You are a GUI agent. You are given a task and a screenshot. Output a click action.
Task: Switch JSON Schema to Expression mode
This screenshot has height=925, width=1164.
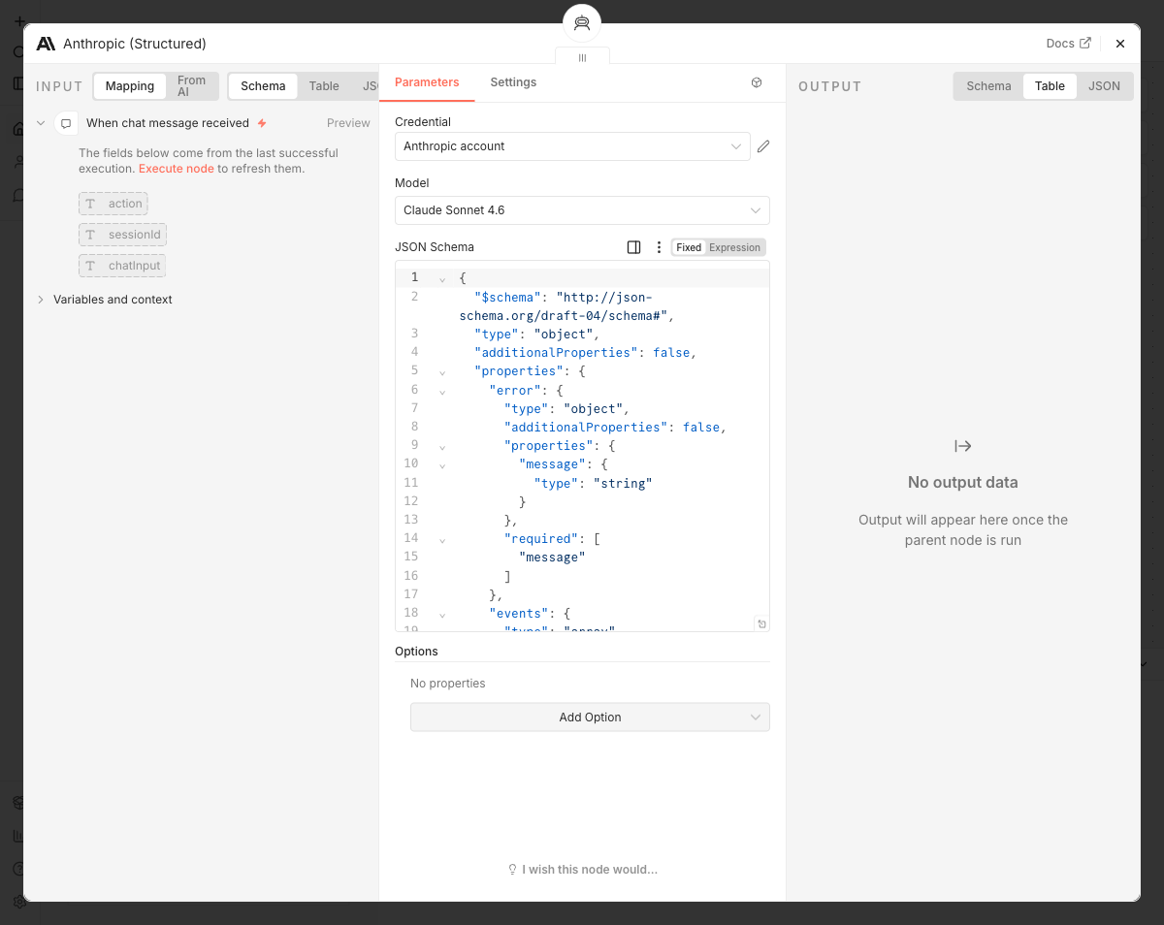click(x=734, y=247)
